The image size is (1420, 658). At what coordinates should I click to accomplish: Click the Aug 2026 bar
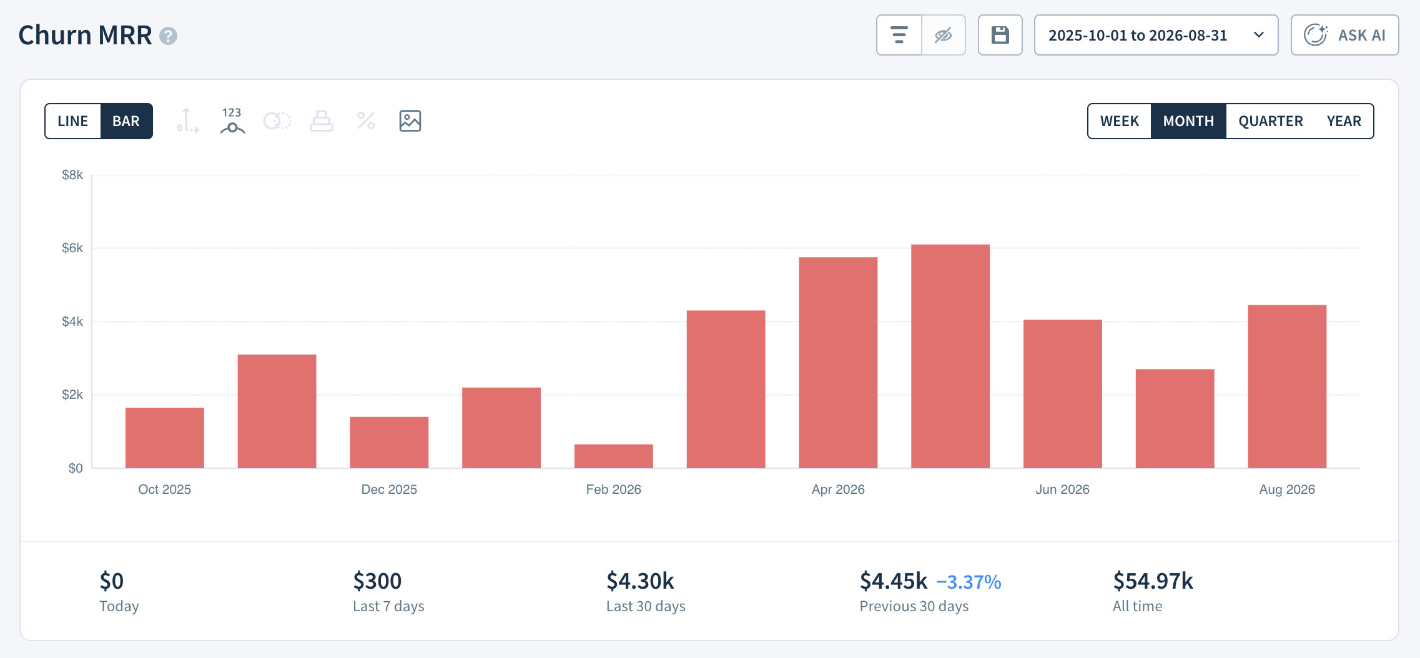point(1287,386)
